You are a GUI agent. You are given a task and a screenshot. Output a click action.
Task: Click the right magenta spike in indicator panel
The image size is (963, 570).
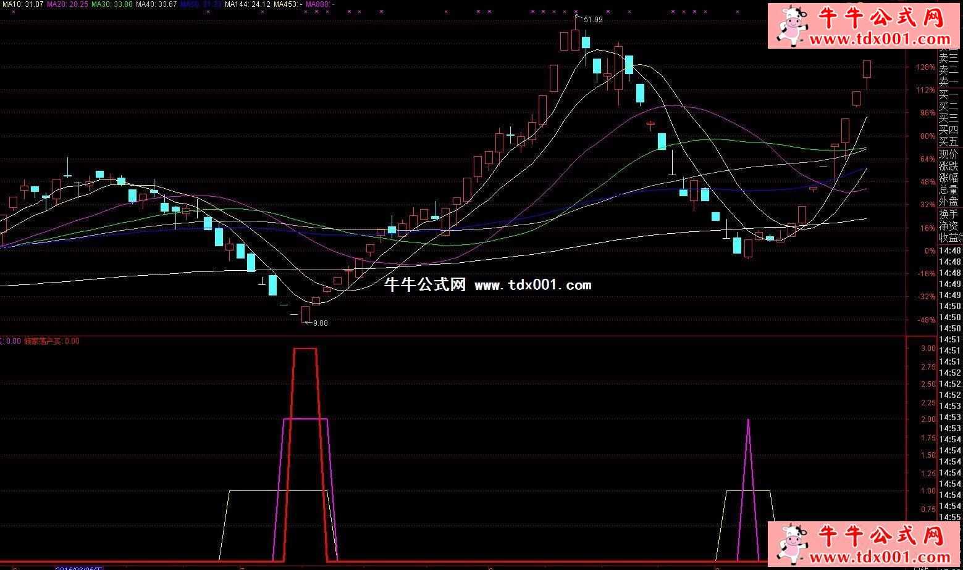748,421
